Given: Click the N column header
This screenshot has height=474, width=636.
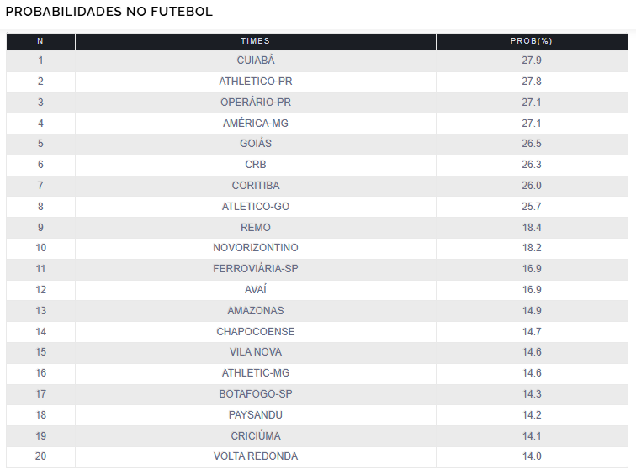Looking at the screenshot, I should tap(40, 41).
